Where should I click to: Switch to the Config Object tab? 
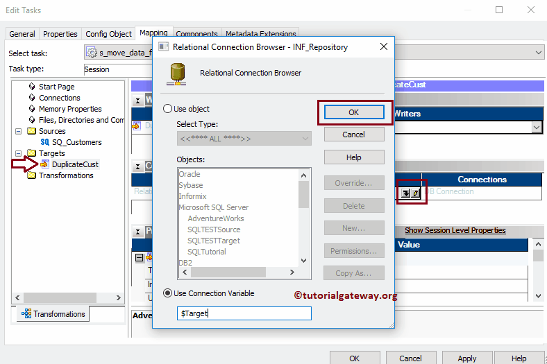[x=108, y=34]
